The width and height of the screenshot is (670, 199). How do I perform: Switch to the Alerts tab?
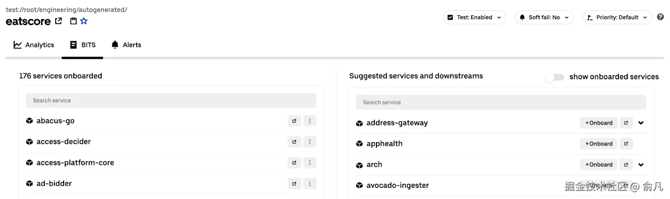(126, 45)
